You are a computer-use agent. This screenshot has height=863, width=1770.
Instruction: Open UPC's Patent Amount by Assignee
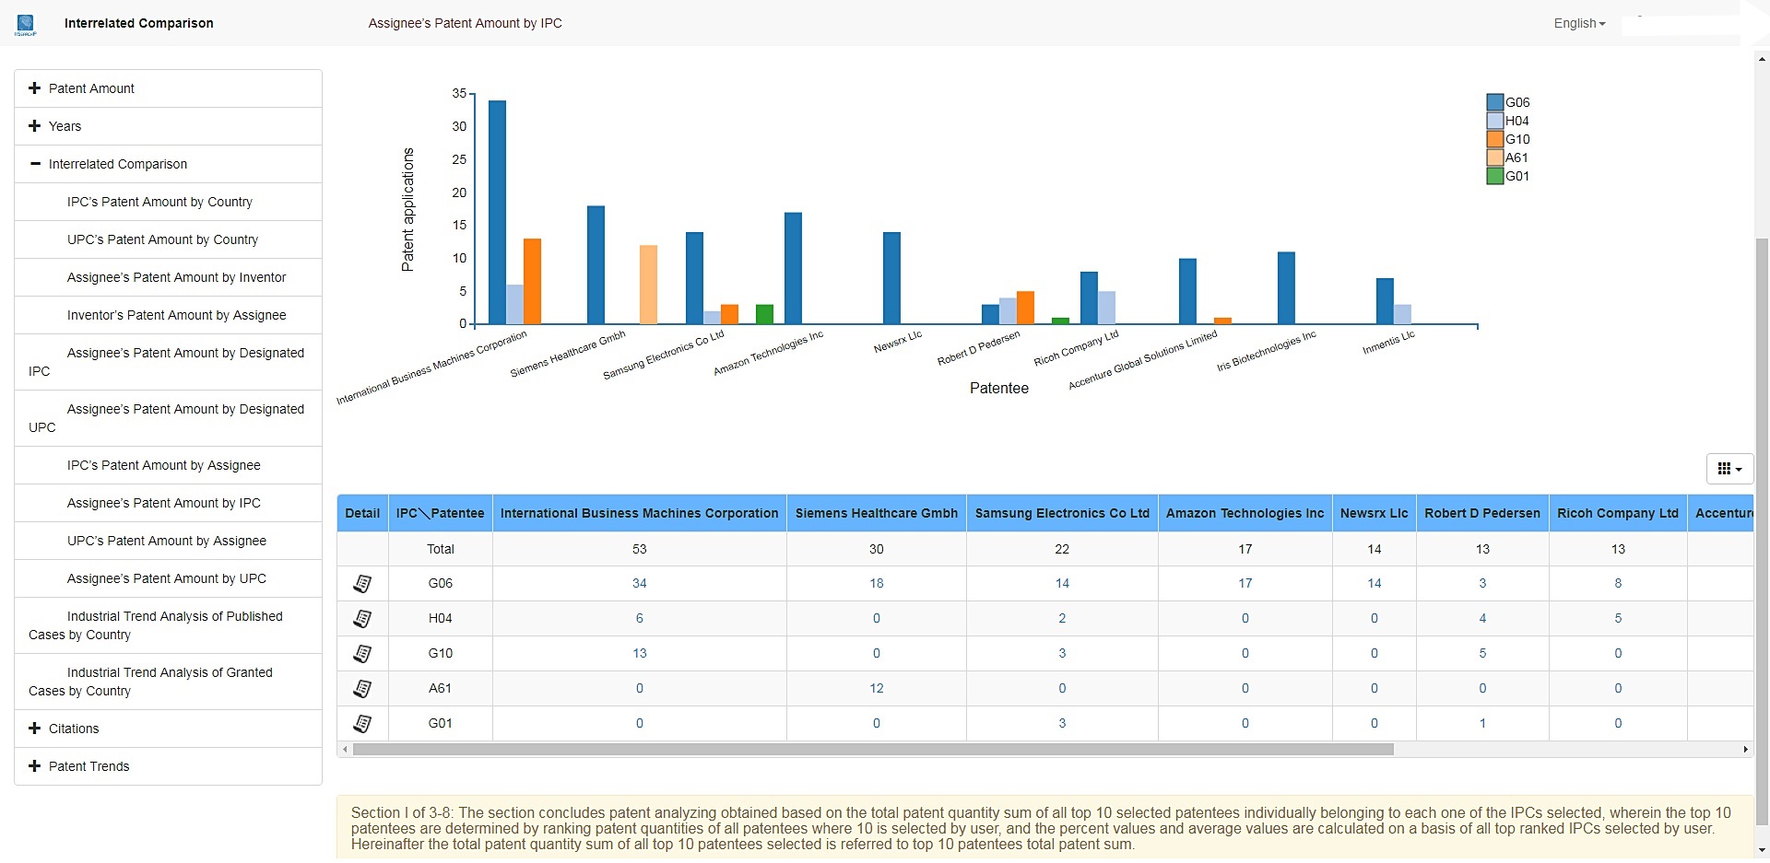166,541
